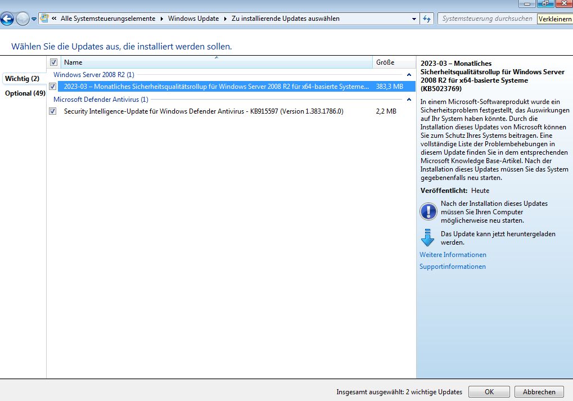The height and width of the screenshot is (401, 573).
Task: Sort by the Name column header
Action: (x=216, y=62)
